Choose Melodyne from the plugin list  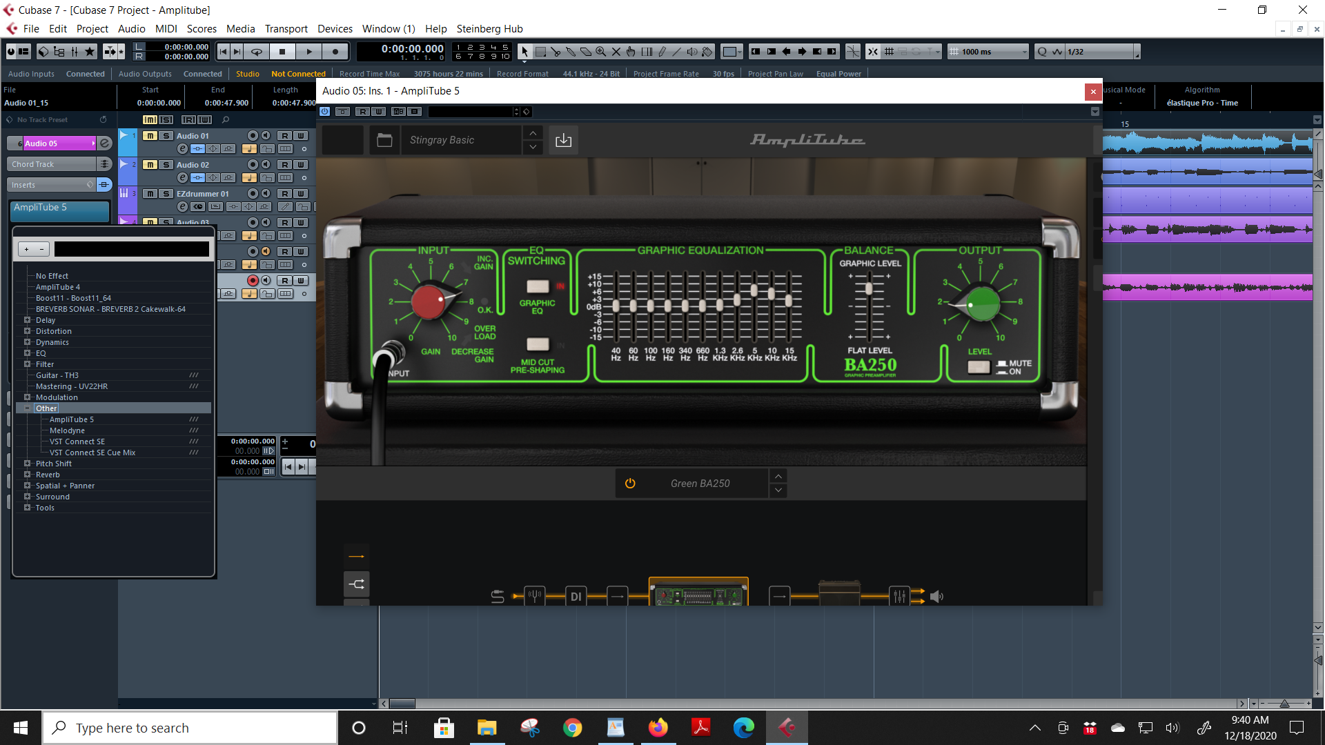pyautogui.click(x=67, y=430)
